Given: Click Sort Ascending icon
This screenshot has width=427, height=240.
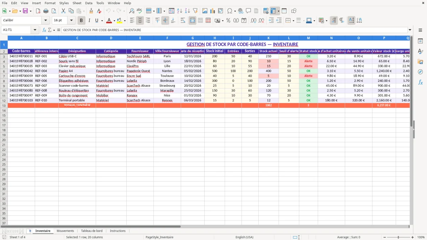Looking at the screenshot, I should tap(179, 11).
